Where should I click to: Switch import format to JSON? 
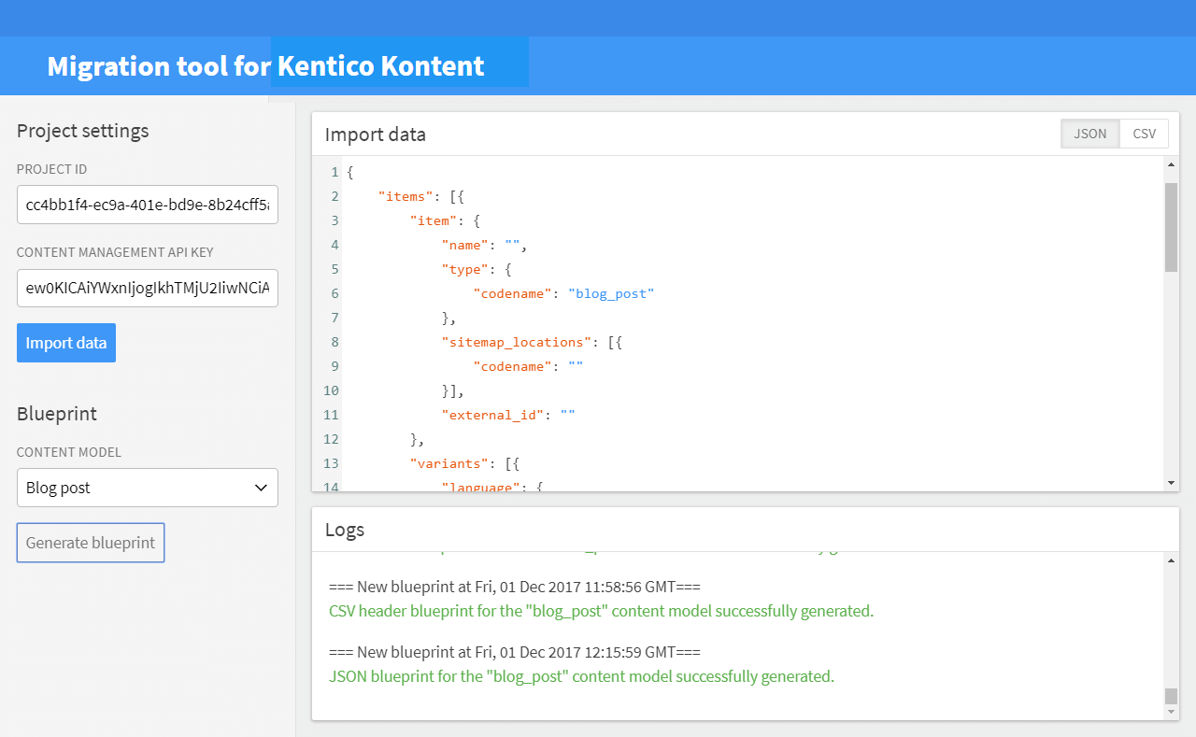(x=1090, y=134)
